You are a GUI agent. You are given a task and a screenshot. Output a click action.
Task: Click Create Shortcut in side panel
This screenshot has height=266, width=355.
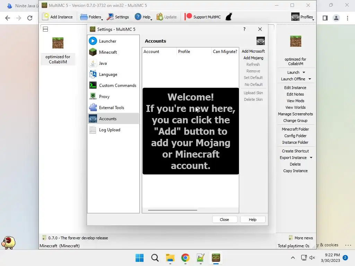295,151
